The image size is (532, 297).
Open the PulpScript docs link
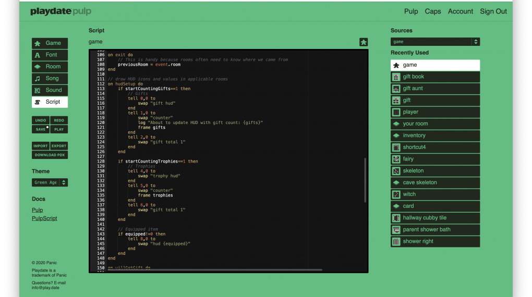(x=44, y=219)
